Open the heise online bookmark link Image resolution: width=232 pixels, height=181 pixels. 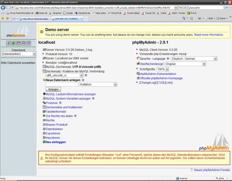99,13
